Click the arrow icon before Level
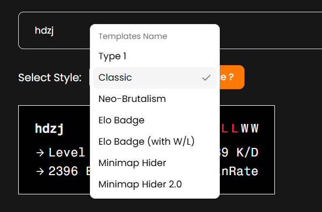Viewport: 322px width, 212px height. click(x=40, y=153)
